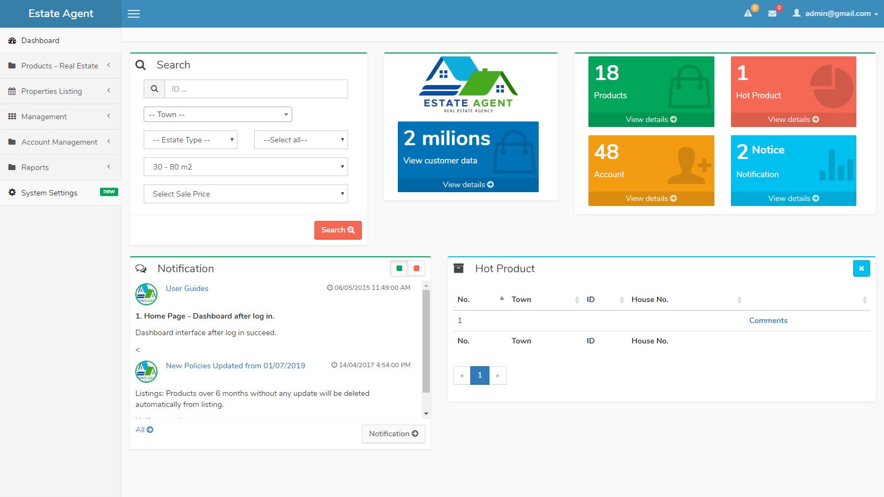Image resolution: width=884 pixels, height=497 pixels.
Task: Select the Reports folder icon in sidebar
Action: coord(12,167)
